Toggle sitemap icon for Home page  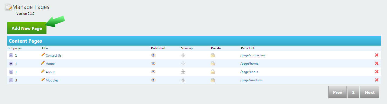183,64
